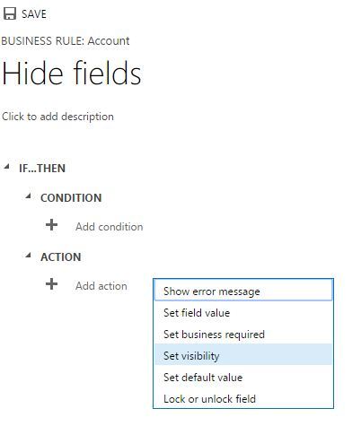361x426 pixels.
Task: Click the Add action link
Action: pyautogui.click(x=101, y=286)
